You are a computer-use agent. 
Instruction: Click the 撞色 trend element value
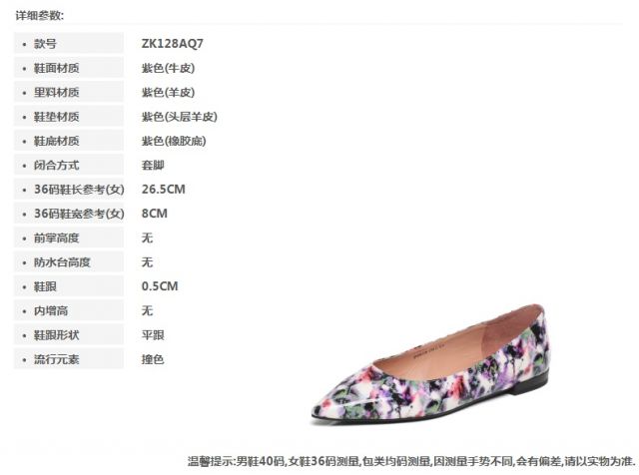point(153,359)
